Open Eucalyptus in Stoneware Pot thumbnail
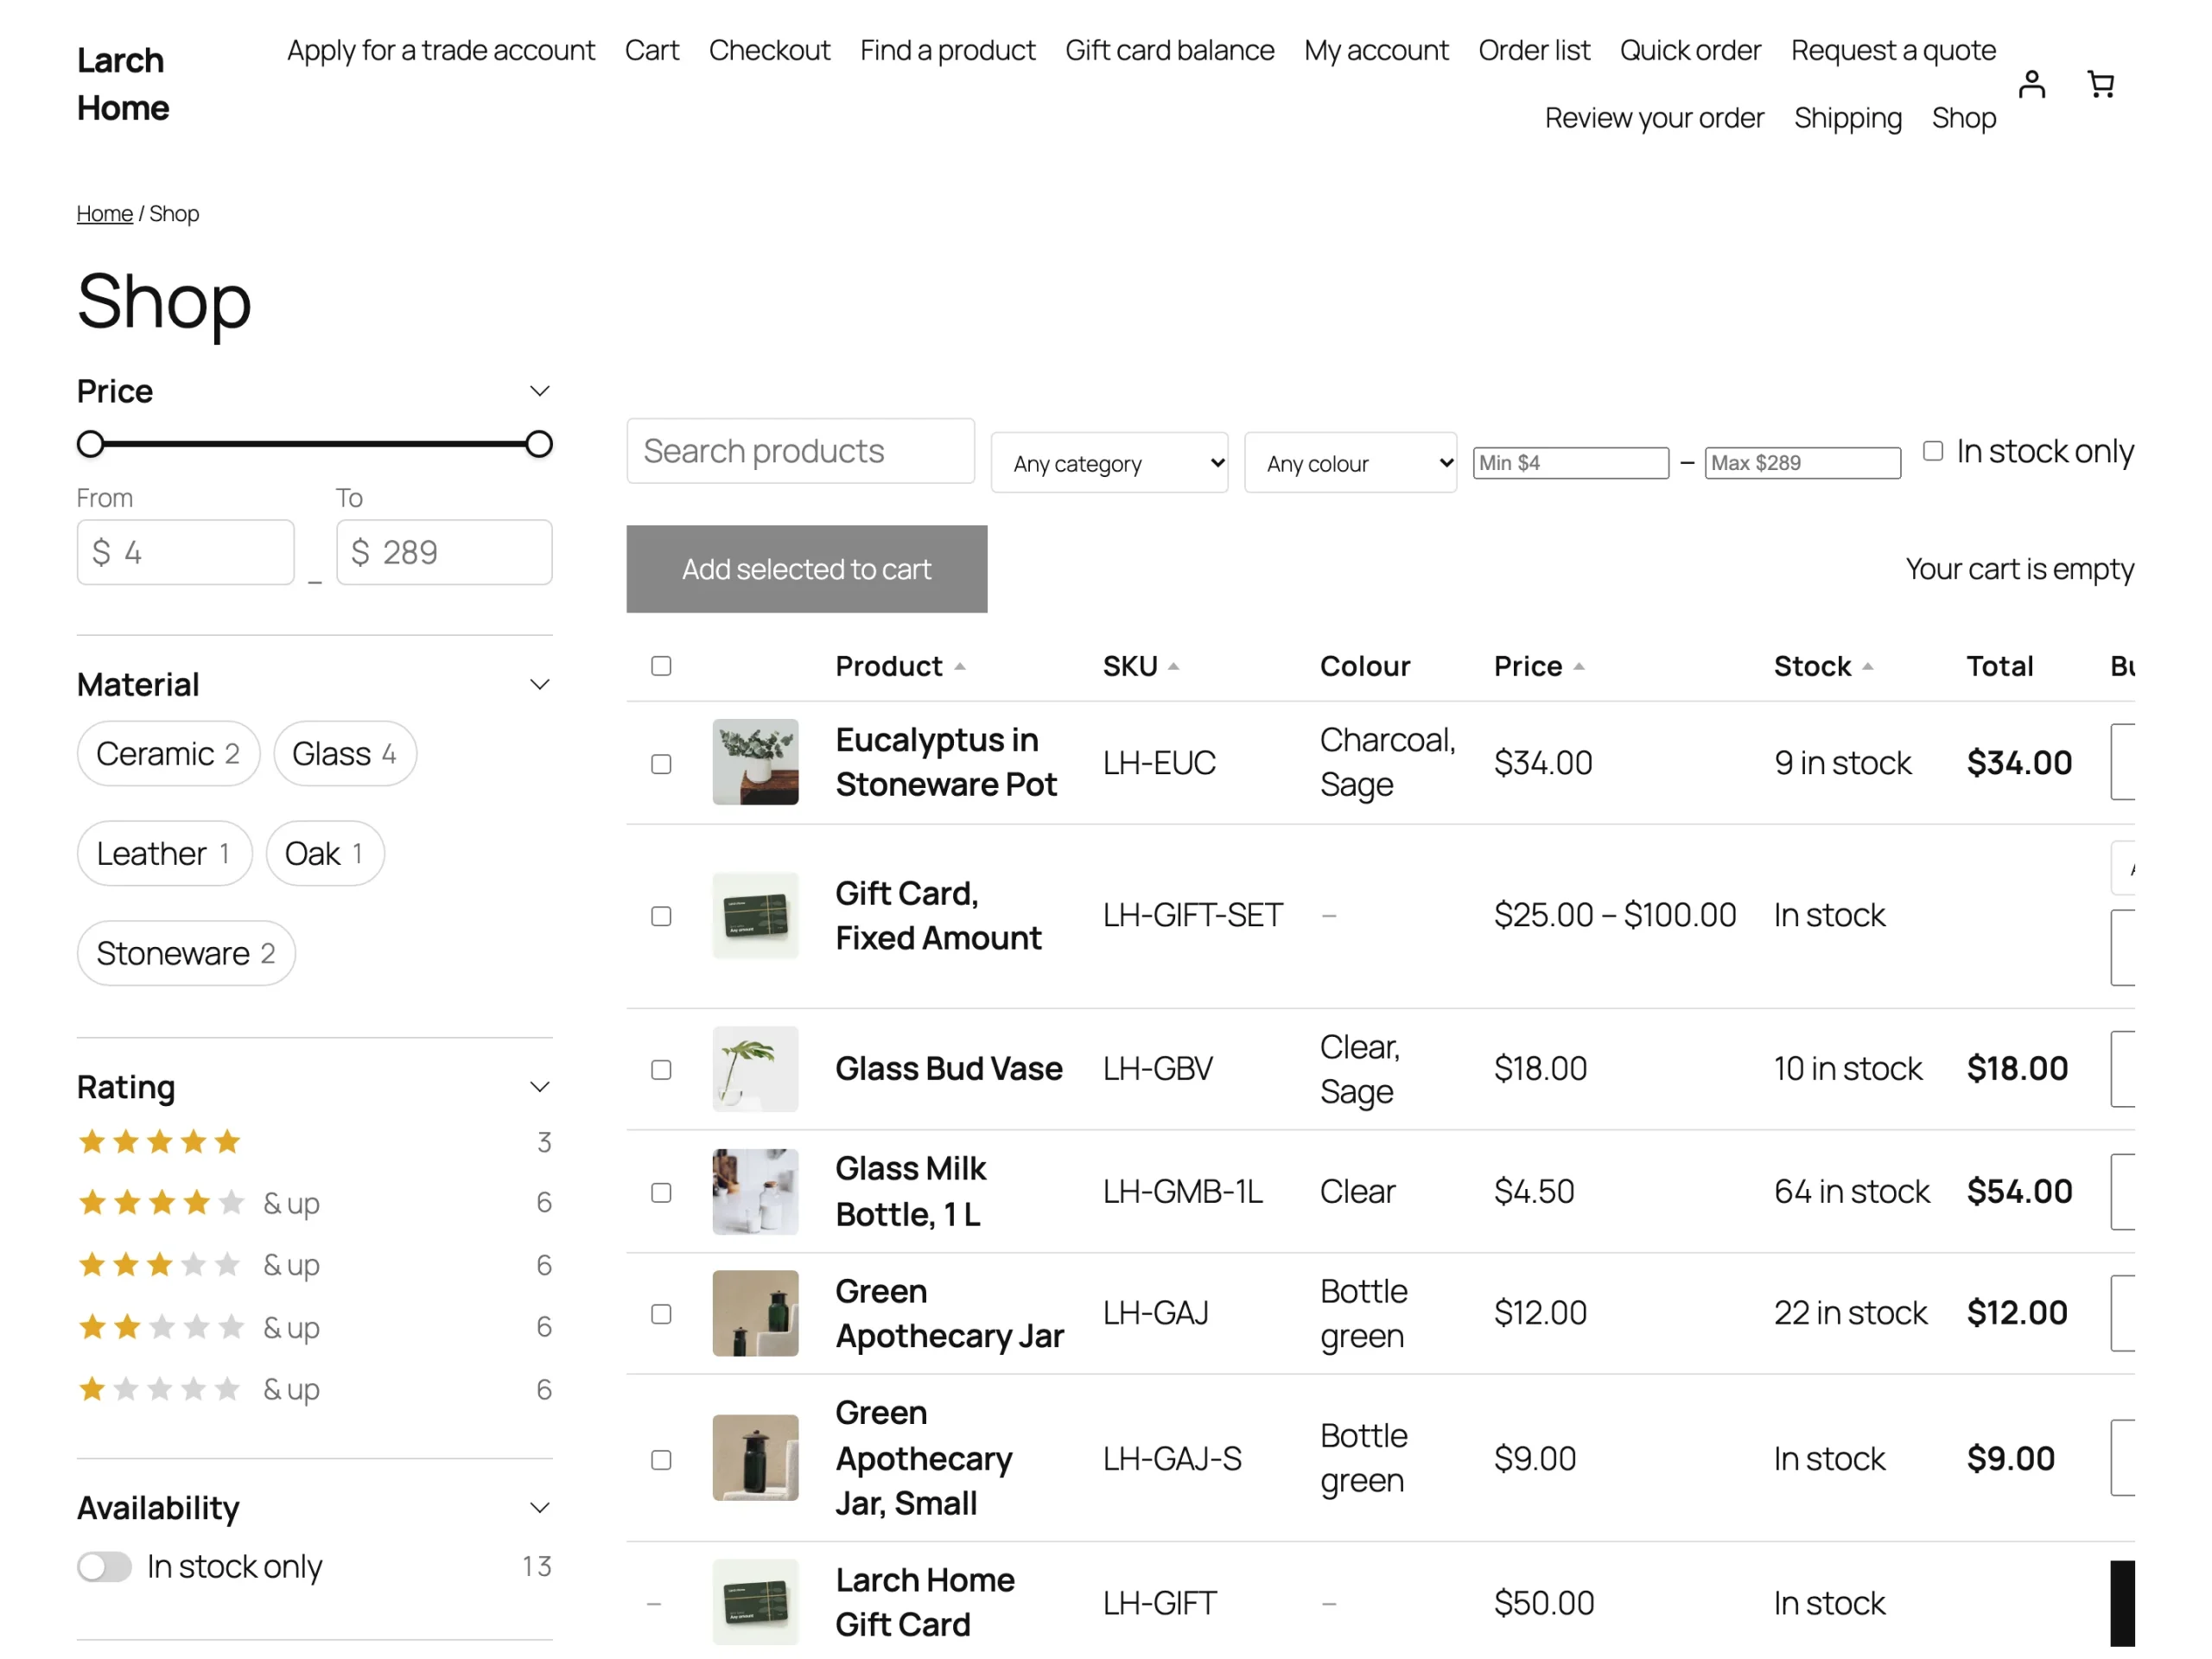The height and width of the screenshot is (1659, 2212). [755, 762]
